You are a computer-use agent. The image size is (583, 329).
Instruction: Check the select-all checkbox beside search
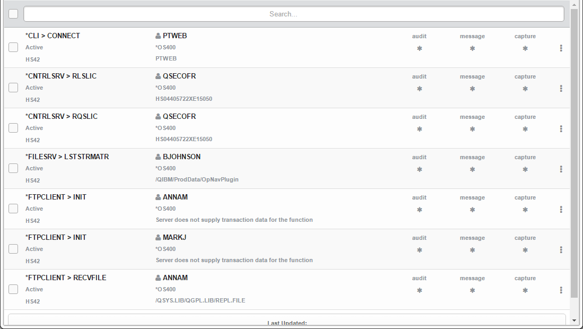coord(13,14)
